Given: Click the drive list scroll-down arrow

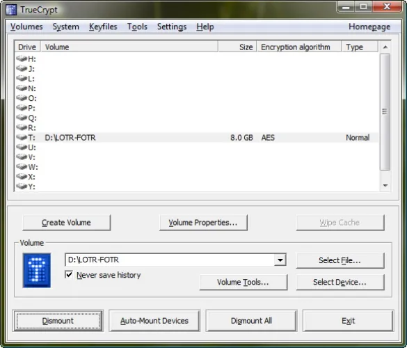Looking at the screenshot, I should (x=385, y=185).
